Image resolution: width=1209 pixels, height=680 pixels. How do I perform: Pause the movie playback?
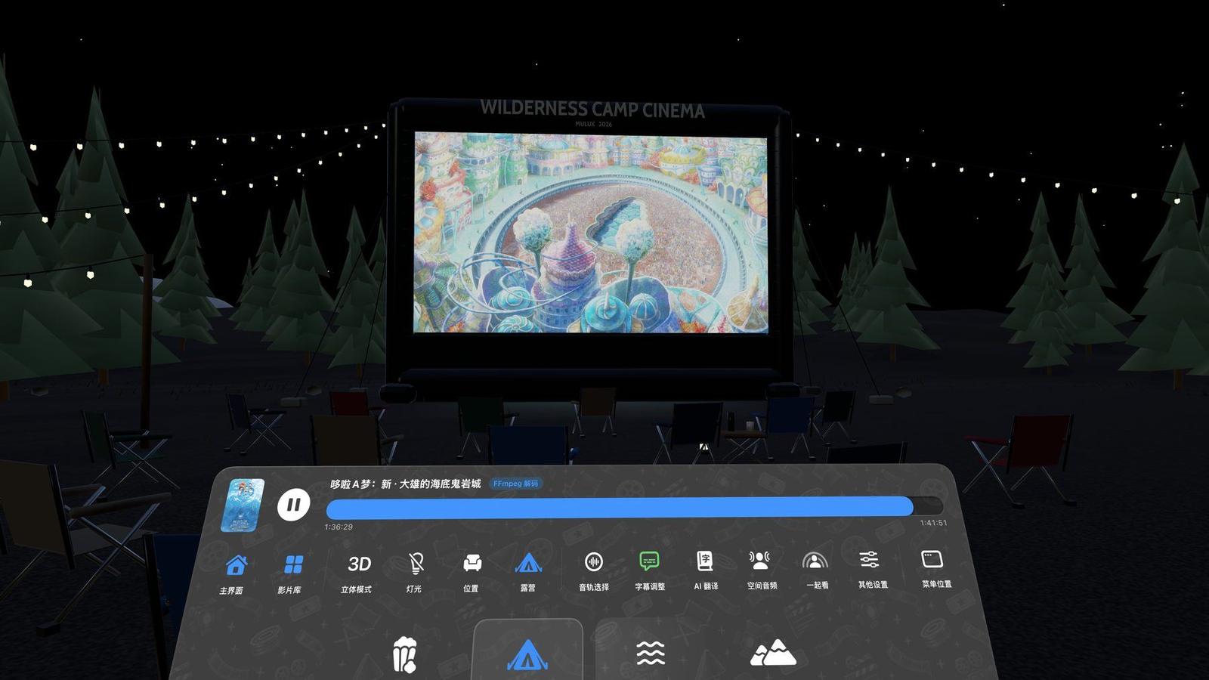point(293,504)
